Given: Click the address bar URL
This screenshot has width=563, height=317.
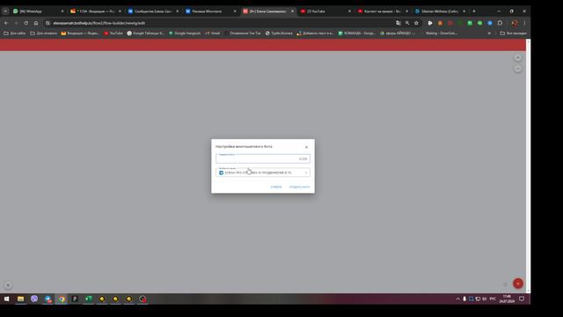Looking at the screenshot, I should point(99,23).
